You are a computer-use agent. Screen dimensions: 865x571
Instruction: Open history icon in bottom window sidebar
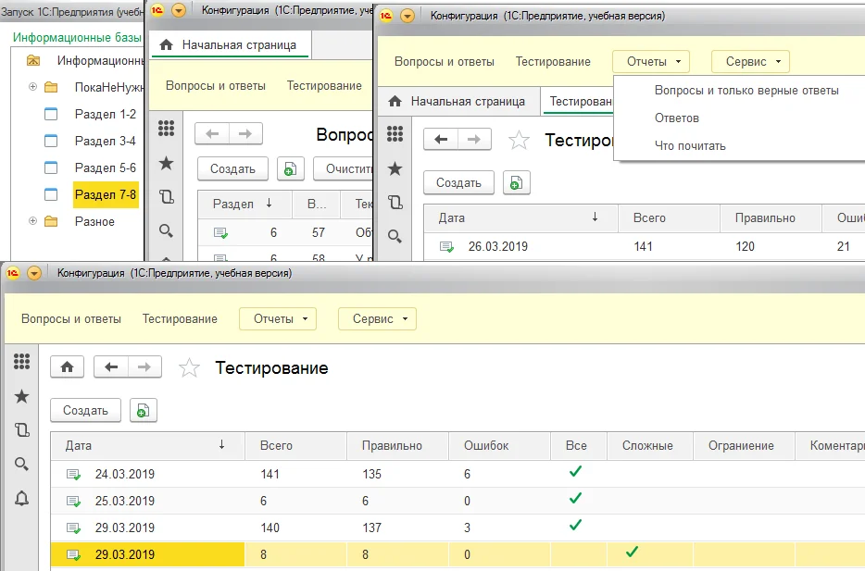click(21, 430)
